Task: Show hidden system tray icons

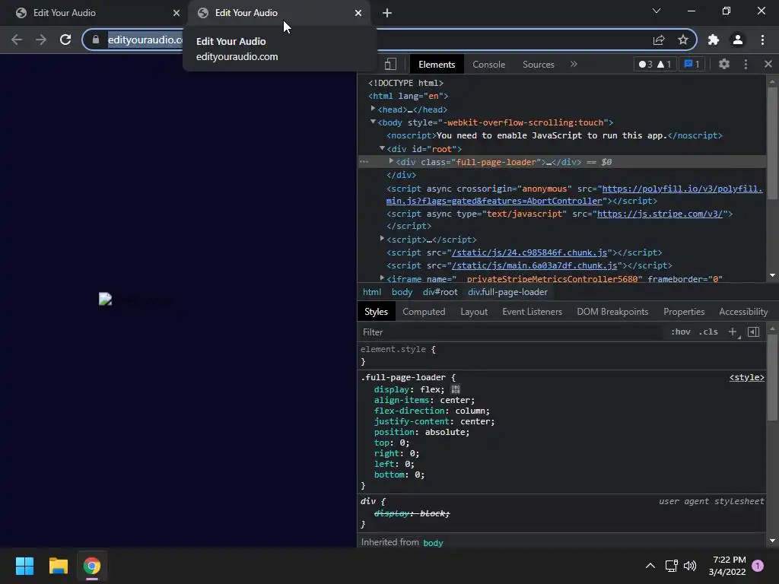Action: (x=650, y=566)
